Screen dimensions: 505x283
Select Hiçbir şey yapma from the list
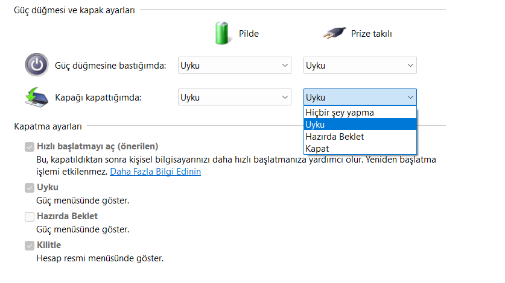tap(360, 113)
